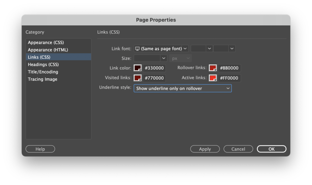This screenshot has height=185, width=312.
Task: Confirm changes with the OK button
Action: tap(271, 149)
